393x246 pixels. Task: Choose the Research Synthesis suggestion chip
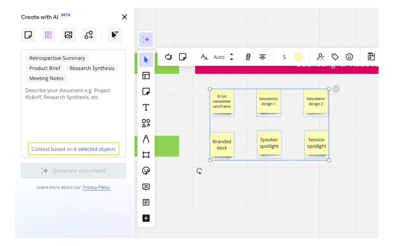point(92,68)
